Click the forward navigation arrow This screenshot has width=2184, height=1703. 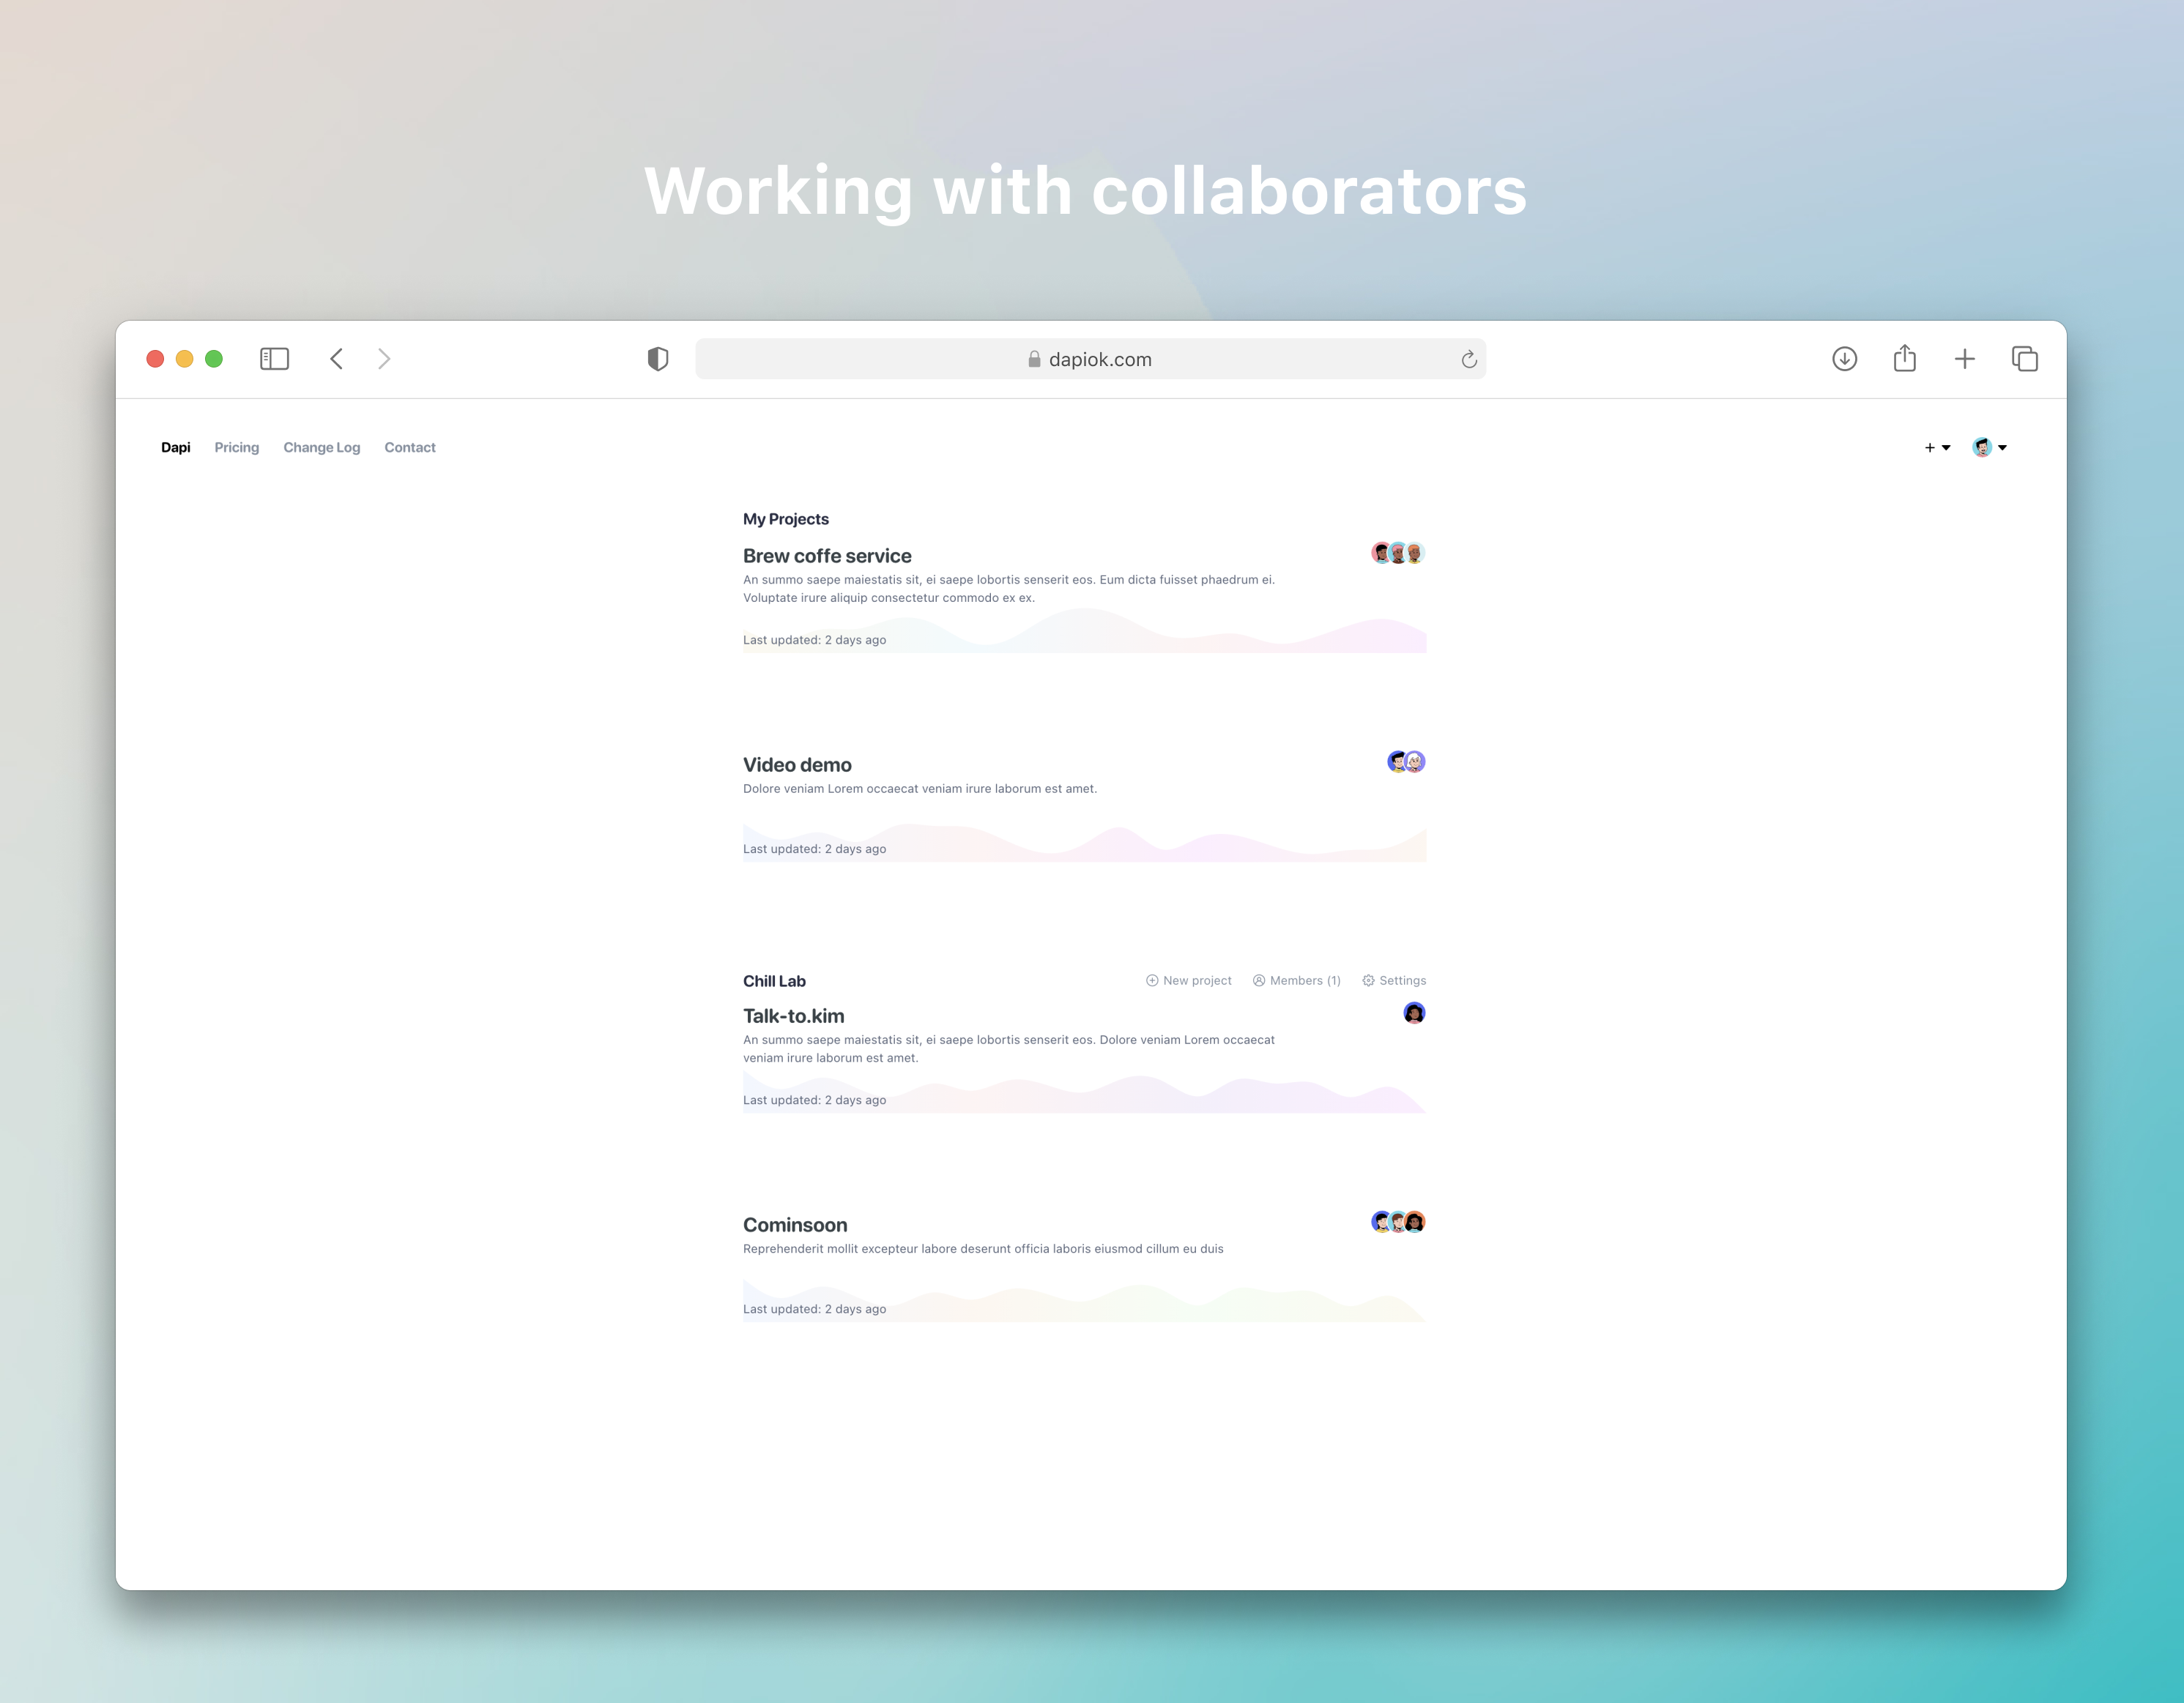tap(385, 359)
